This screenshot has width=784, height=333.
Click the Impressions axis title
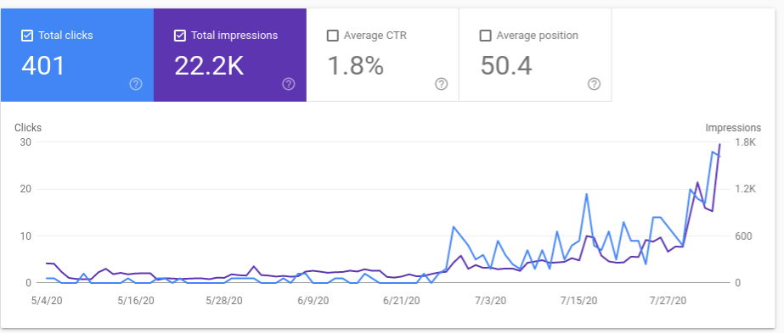pyautogui.click(x=733, y=128)
